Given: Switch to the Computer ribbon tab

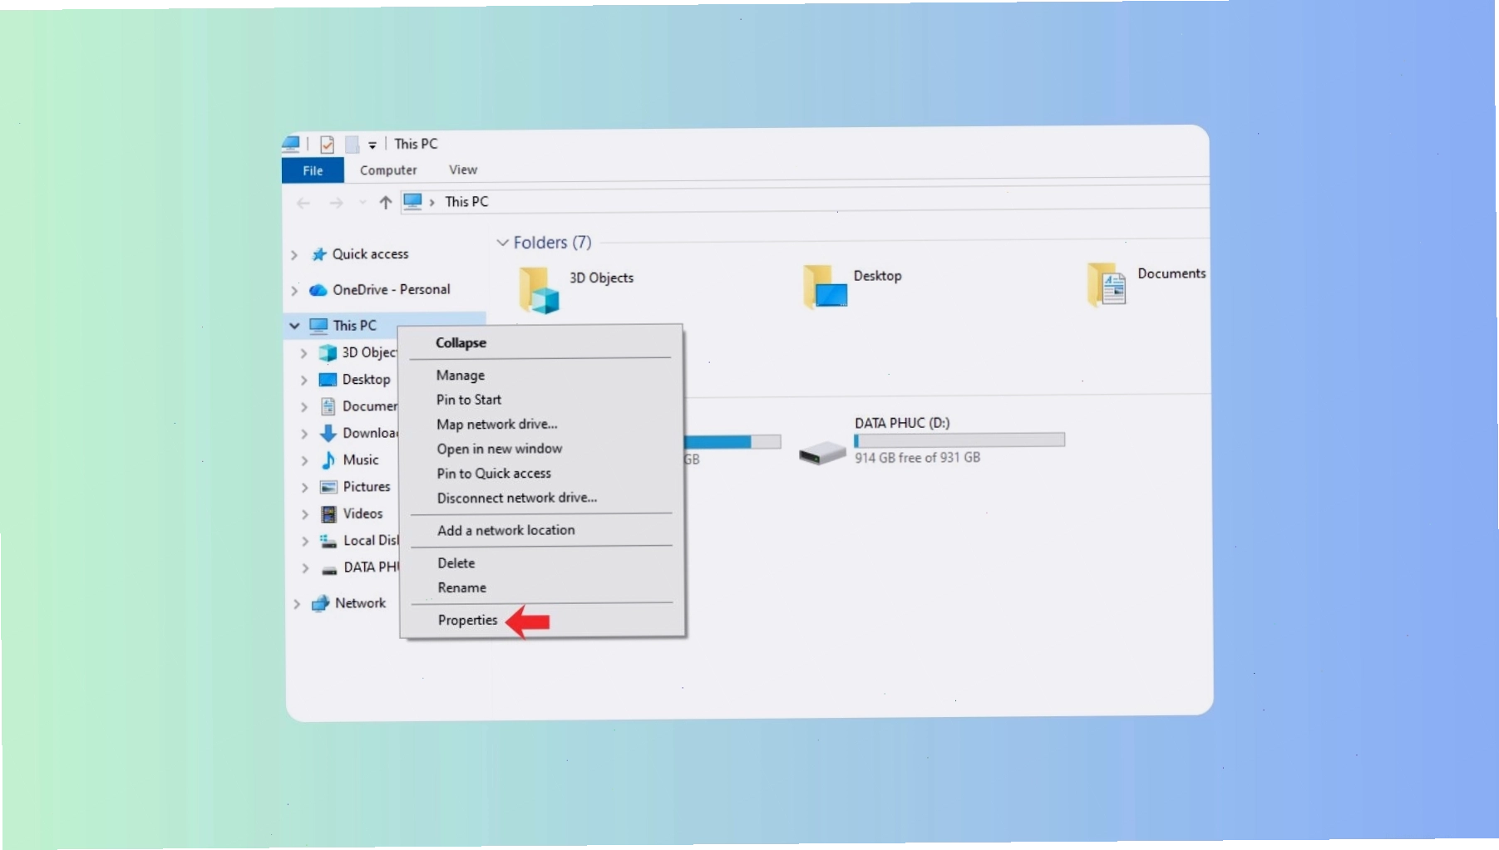Looking at the screenshot, I should [388, 170].
